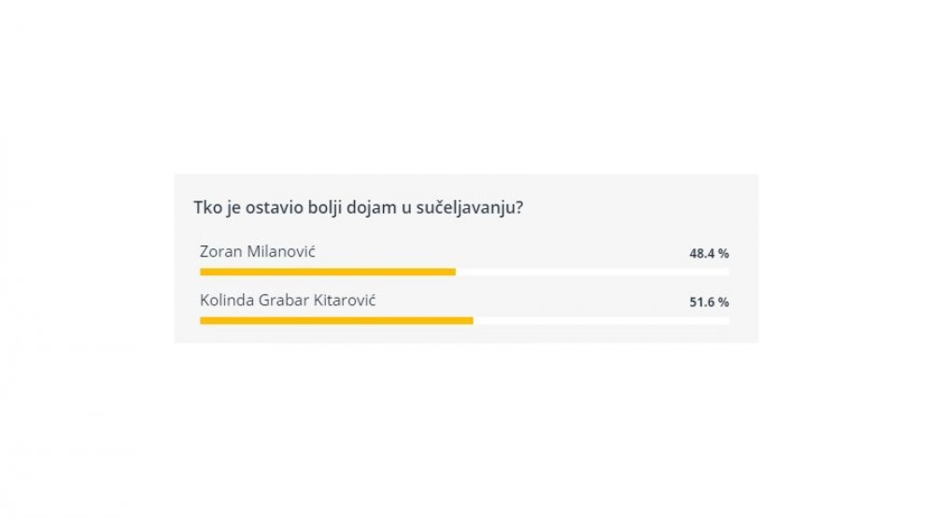The width and height of the screenshot is (934, 518).
Task: Click the right end of Kitarović's yellow fill
Action: click(471, 321)
